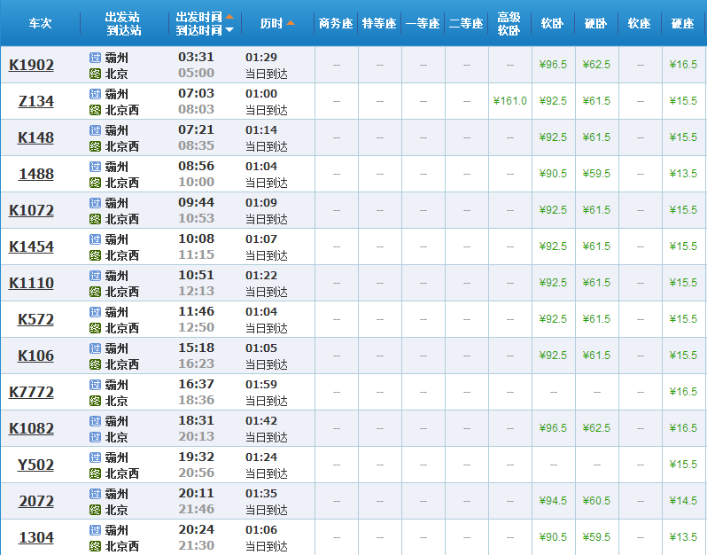
Task: Open train 2072 link
Action: [x=36, y=501]
